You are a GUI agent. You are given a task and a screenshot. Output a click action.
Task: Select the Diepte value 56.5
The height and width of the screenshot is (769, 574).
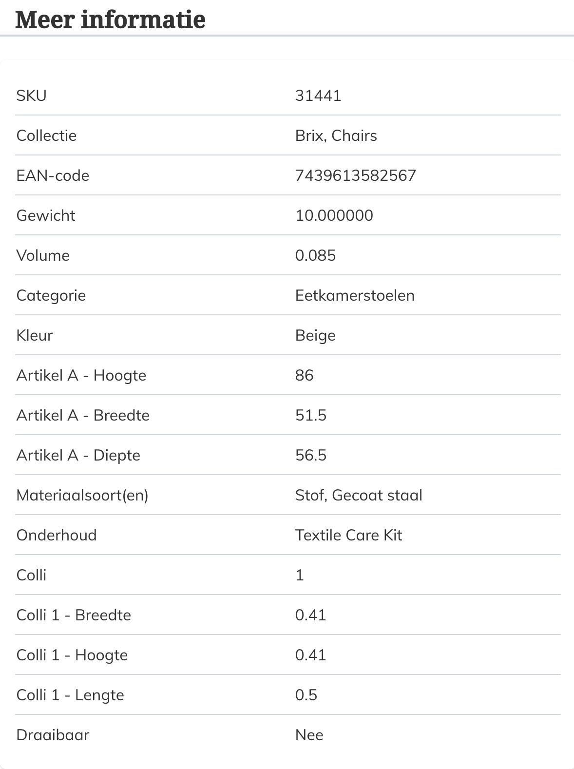(x=311, y=455)
